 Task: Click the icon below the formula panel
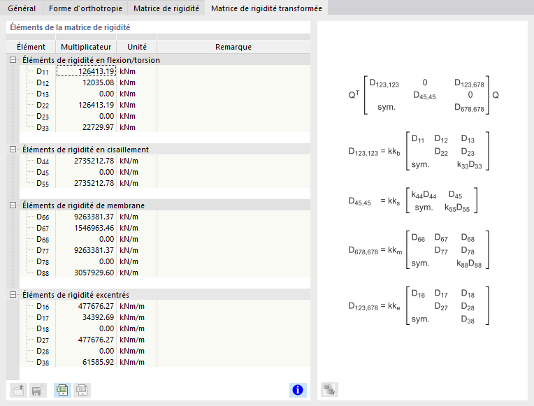point(329,391)
